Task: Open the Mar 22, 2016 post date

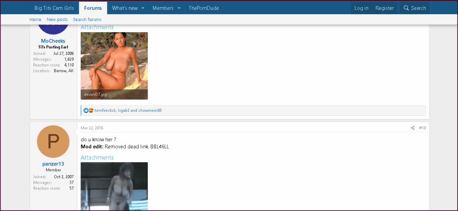Action: coord(92,128)
